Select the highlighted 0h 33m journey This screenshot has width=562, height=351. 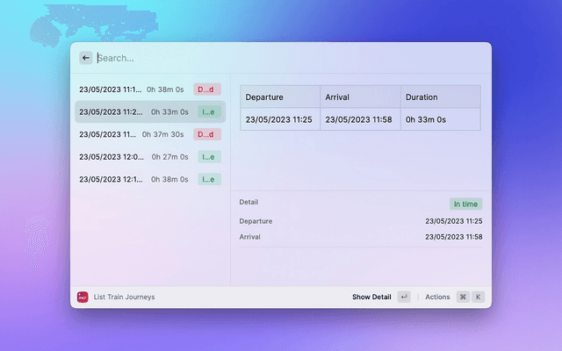pyautogui.click(x=132, y=112)
